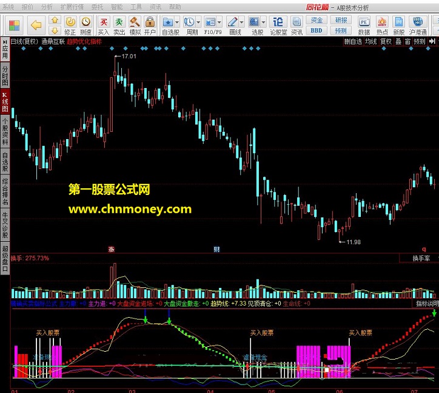Image resolution: width=439 pixels, height=393 pixels.
Task: Click the 研报 button
Action: click(x=341, y=20)
